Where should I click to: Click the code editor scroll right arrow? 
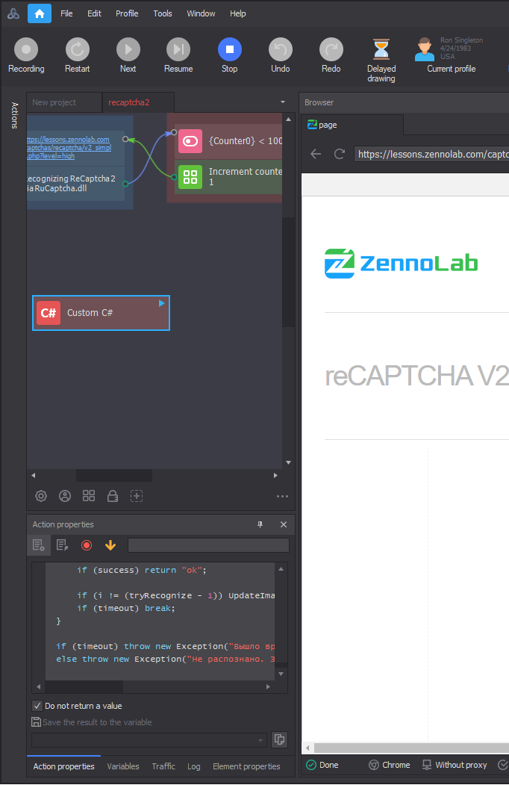coord(268,687)
